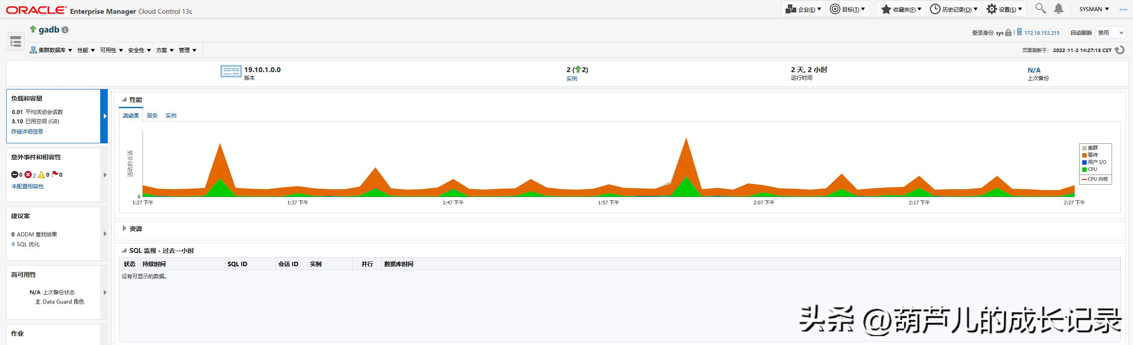
Task: Click the escalated incidents red flag icon
Action: [x=56, y=174]
